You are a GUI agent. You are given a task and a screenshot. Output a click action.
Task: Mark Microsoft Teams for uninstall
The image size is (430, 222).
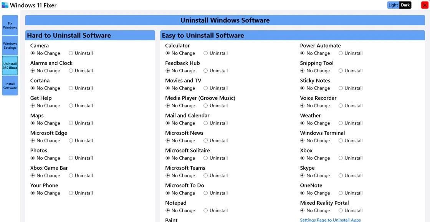[x=205, y=175]
